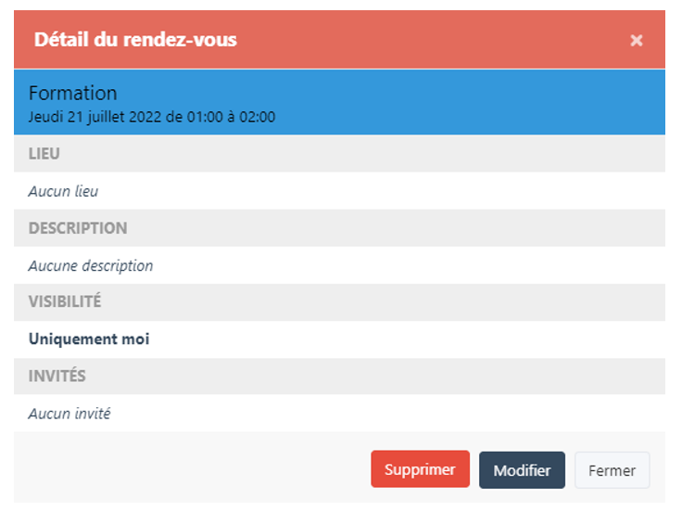This screenshot has width=682, height=524.
Task: Click the VISIBILITÉ section header
Action: (65, 302)
